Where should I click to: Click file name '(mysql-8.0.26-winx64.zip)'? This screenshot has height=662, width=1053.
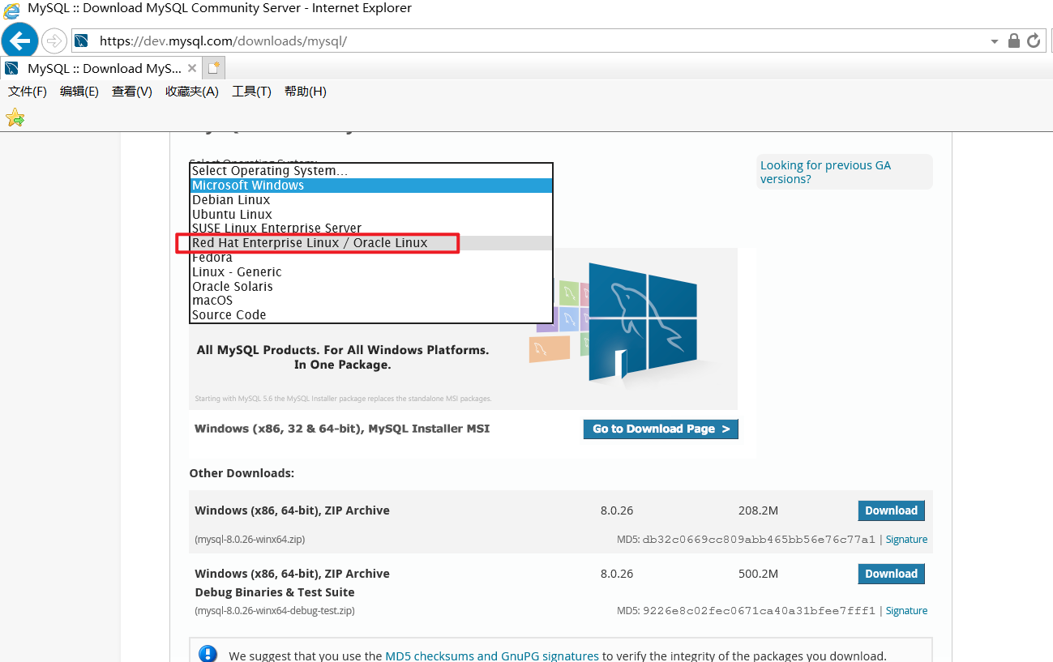[x=250, y=540]
